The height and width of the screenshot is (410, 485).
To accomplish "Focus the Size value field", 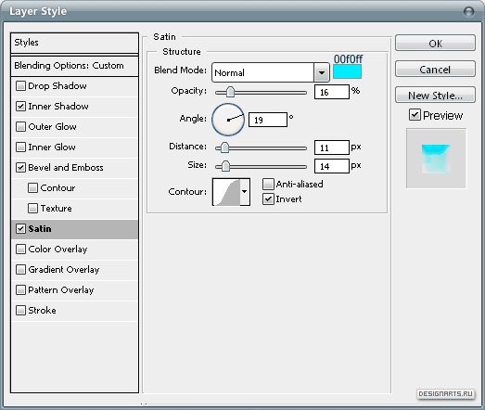I will pyautogui.click(x=332, y=166).
